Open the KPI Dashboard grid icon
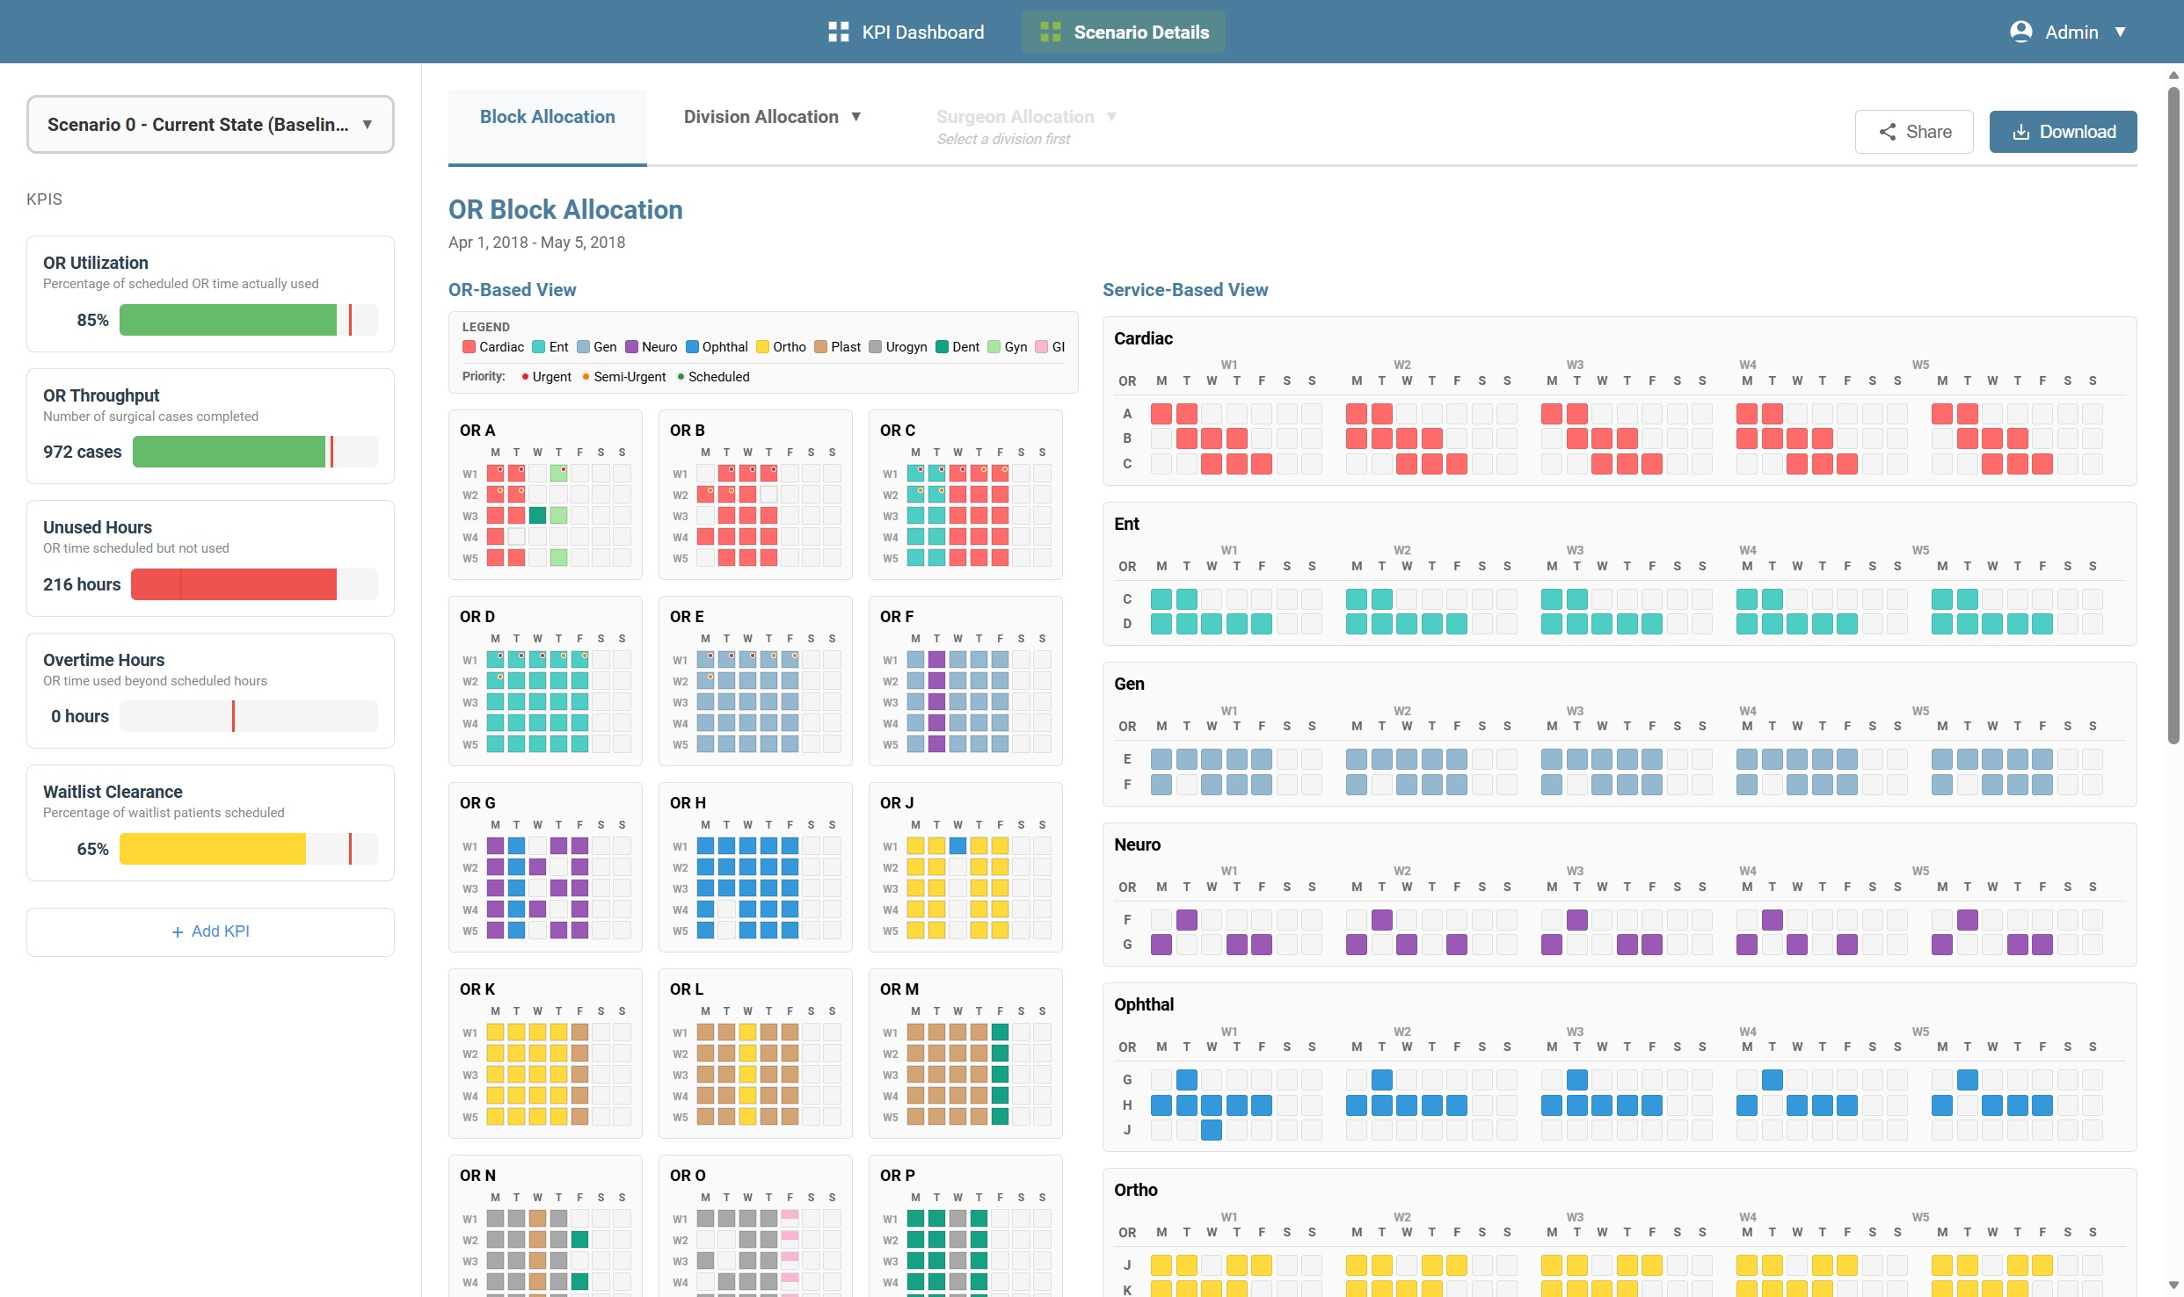This screenshot has width=2184, height=1297. (839, 32)
